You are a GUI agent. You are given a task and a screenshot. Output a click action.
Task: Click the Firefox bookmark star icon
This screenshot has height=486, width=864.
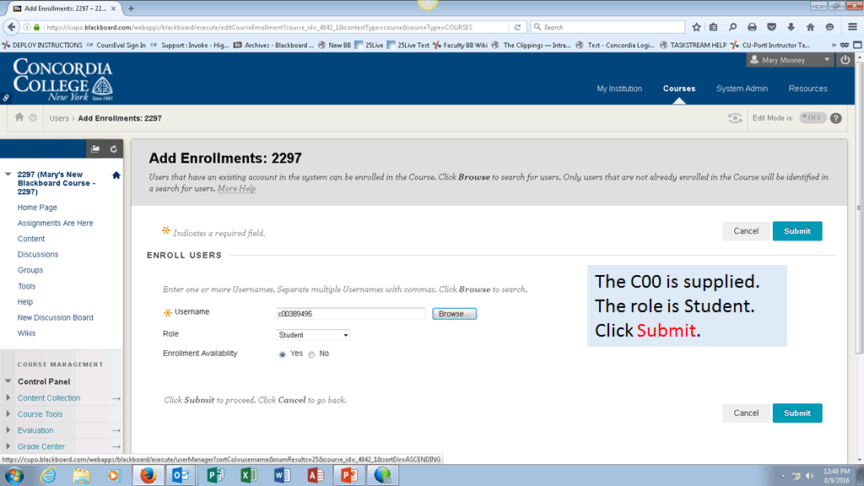pyautogui.click(x=694, y=27)
